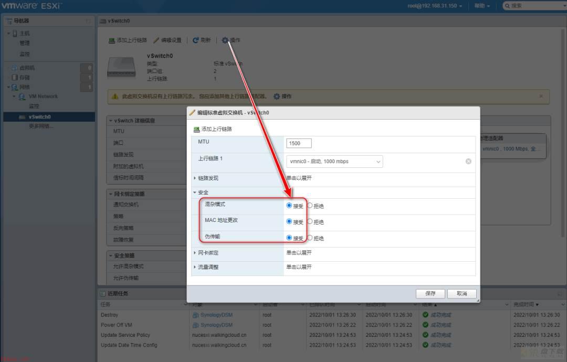This screenshot has height=362, width=567.
Task: Select 监控 under 主机 in the navigator
Action: pyautogui.click(x=25, y=54)
